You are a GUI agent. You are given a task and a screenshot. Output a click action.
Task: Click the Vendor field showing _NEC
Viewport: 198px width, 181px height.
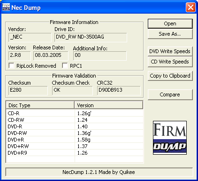[x=30, y=37]
